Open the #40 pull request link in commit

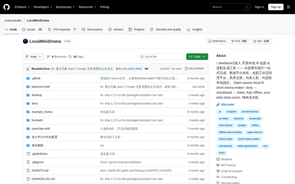131,69
